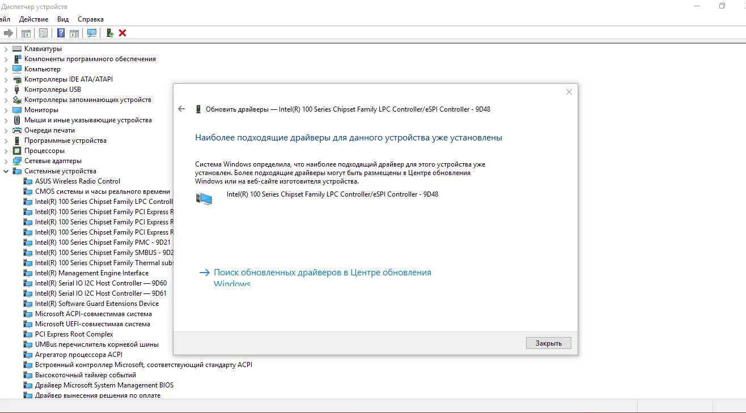Toggle the show/hide action pane toolbar icon
Viewport: 746px width, 413px height.
(x=74, y=33)
